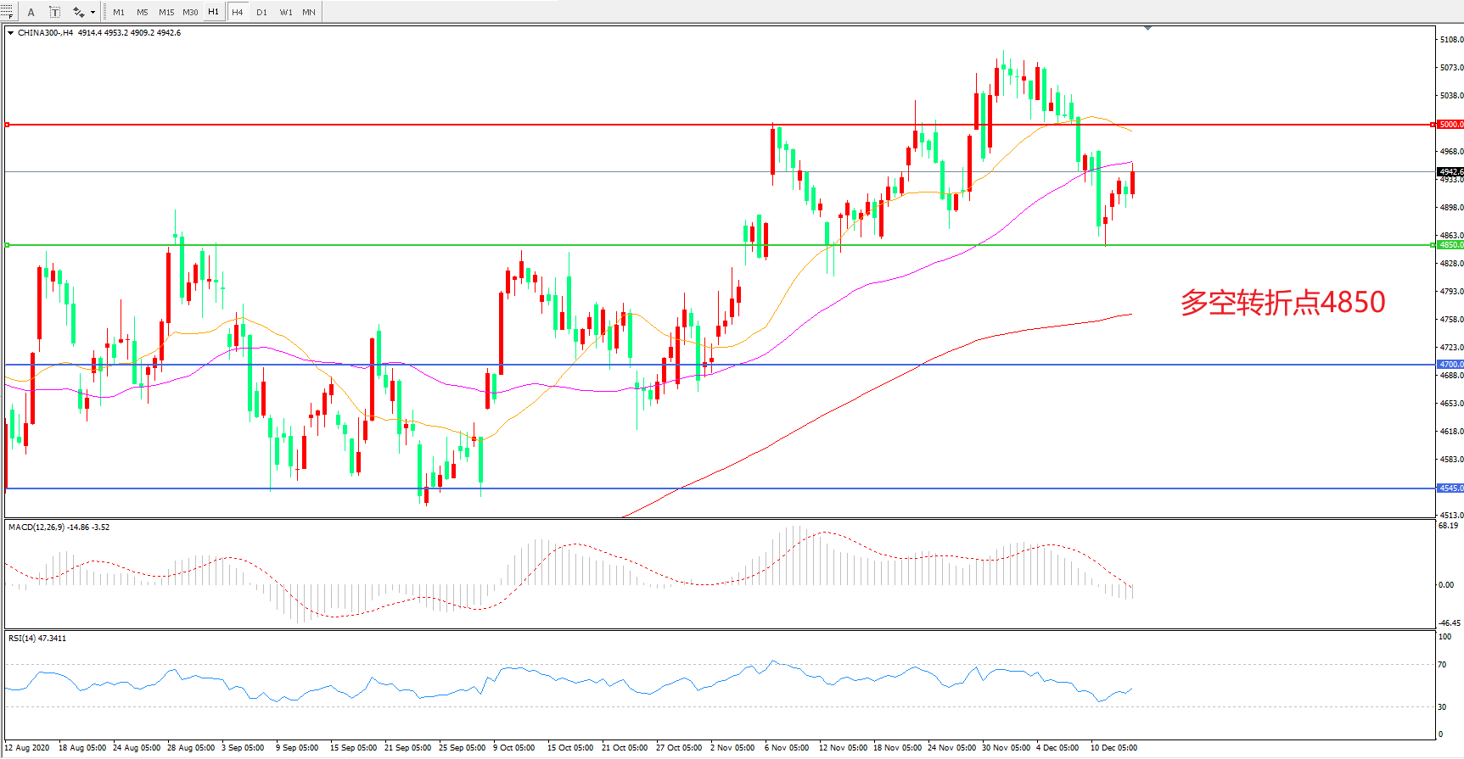Screen dimensions: 1464x759
Task: Expand the CHINA300 chart title triangle
Action: (10, 33)
